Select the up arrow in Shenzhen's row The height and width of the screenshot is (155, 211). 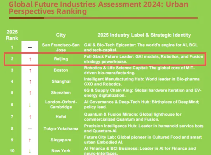30,93
